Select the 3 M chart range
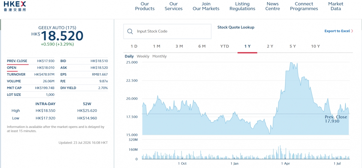362x168 pixels. click(179, 46)
